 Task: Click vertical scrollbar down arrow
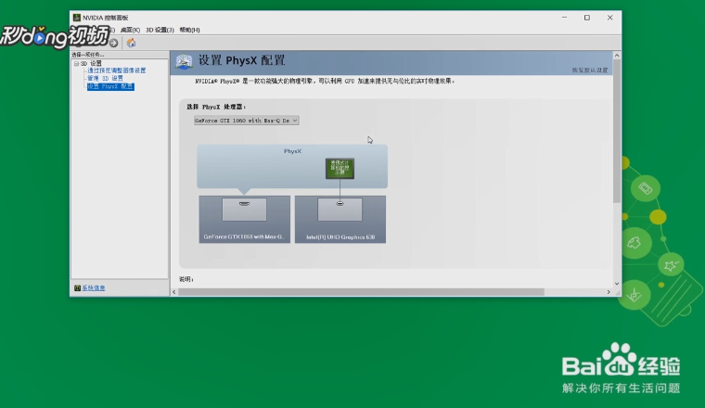point(617,284)
